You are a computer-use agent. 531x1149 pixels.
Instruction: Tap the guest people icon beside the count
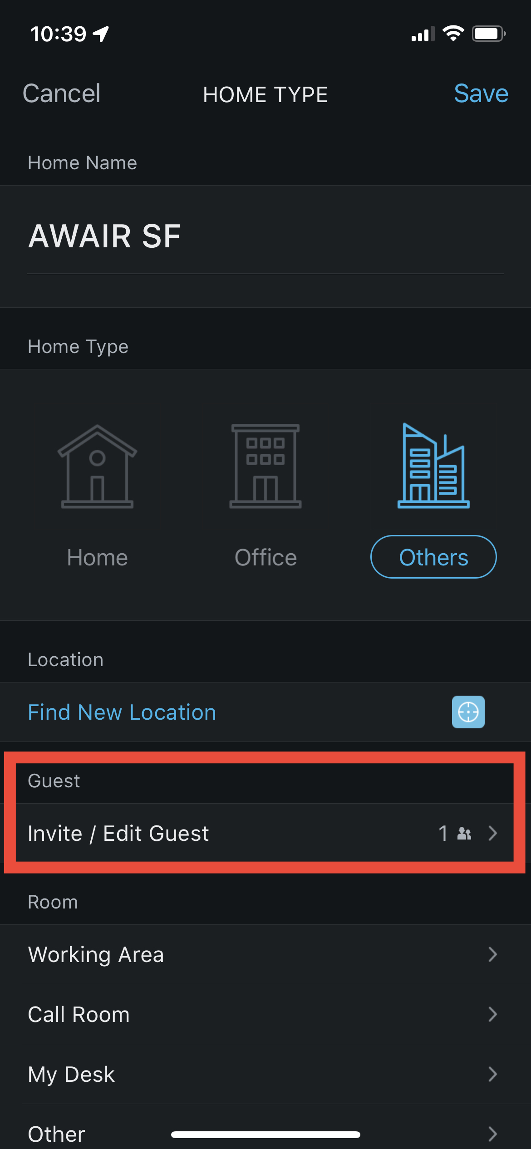(x=463, y=833)
